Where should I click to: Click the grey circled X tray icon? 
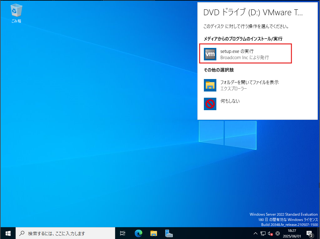coord(278,233)
